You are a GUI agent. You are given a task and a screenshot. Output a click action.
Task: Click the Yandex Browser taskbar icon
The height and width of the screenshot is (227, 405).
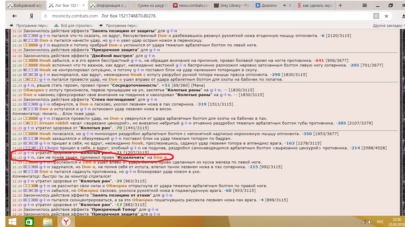[66, 221]
